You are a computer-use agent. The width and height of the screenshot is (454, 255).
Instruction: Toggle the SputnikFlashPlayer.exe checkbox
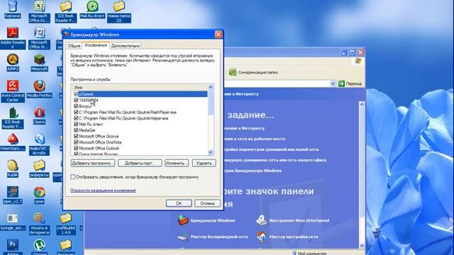[x=76, y=112]
